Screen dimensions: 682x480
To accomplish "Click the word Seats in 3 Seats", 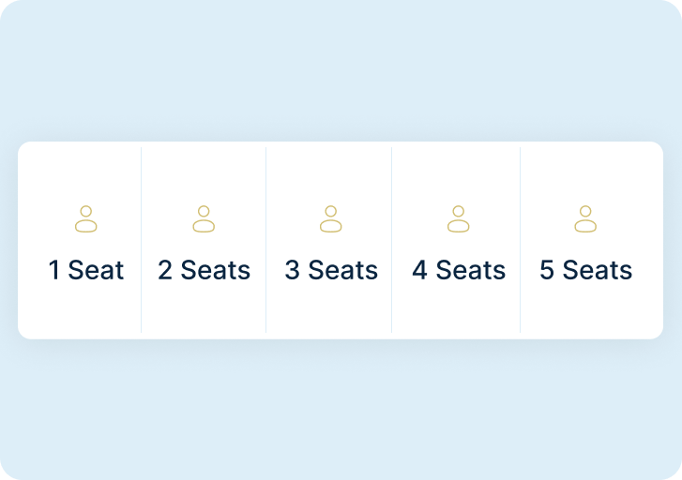I will click(x=343, y=270).
